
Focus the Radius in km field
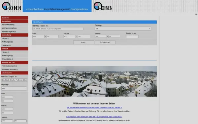point(132,37)
